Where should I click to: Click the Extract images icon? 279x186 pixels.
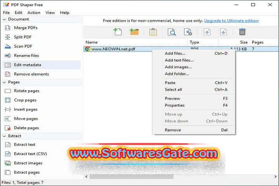[8, 163]
